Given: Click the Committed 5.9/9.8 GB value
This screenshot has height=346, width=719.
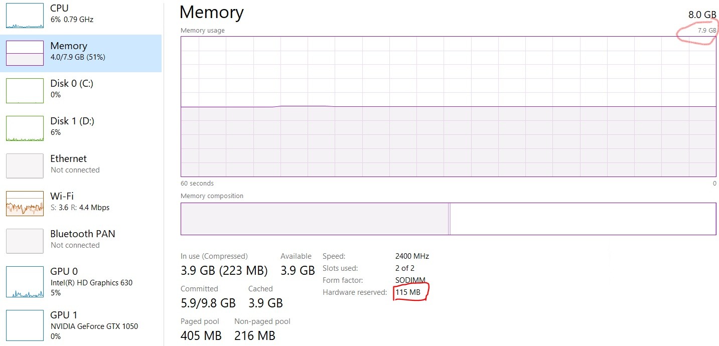Looking at the screenshot, I should (x=208, y=303).
